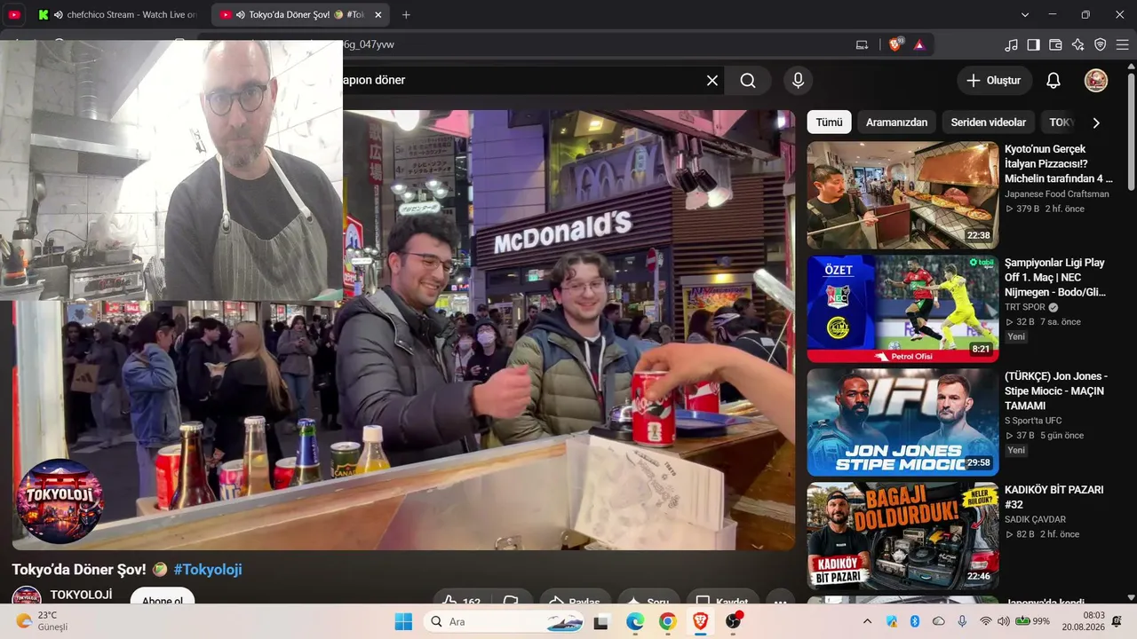1137x639 pixels.
Task: Open the TOKYOLOJİ channel name below video
Action: (x=81, y=595)
